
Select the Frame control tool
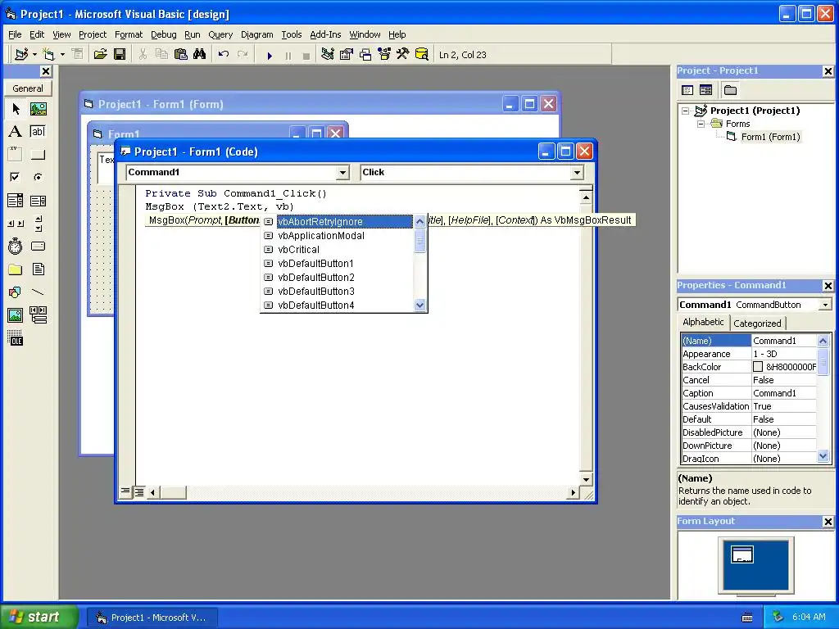click(x=16, y=155)
